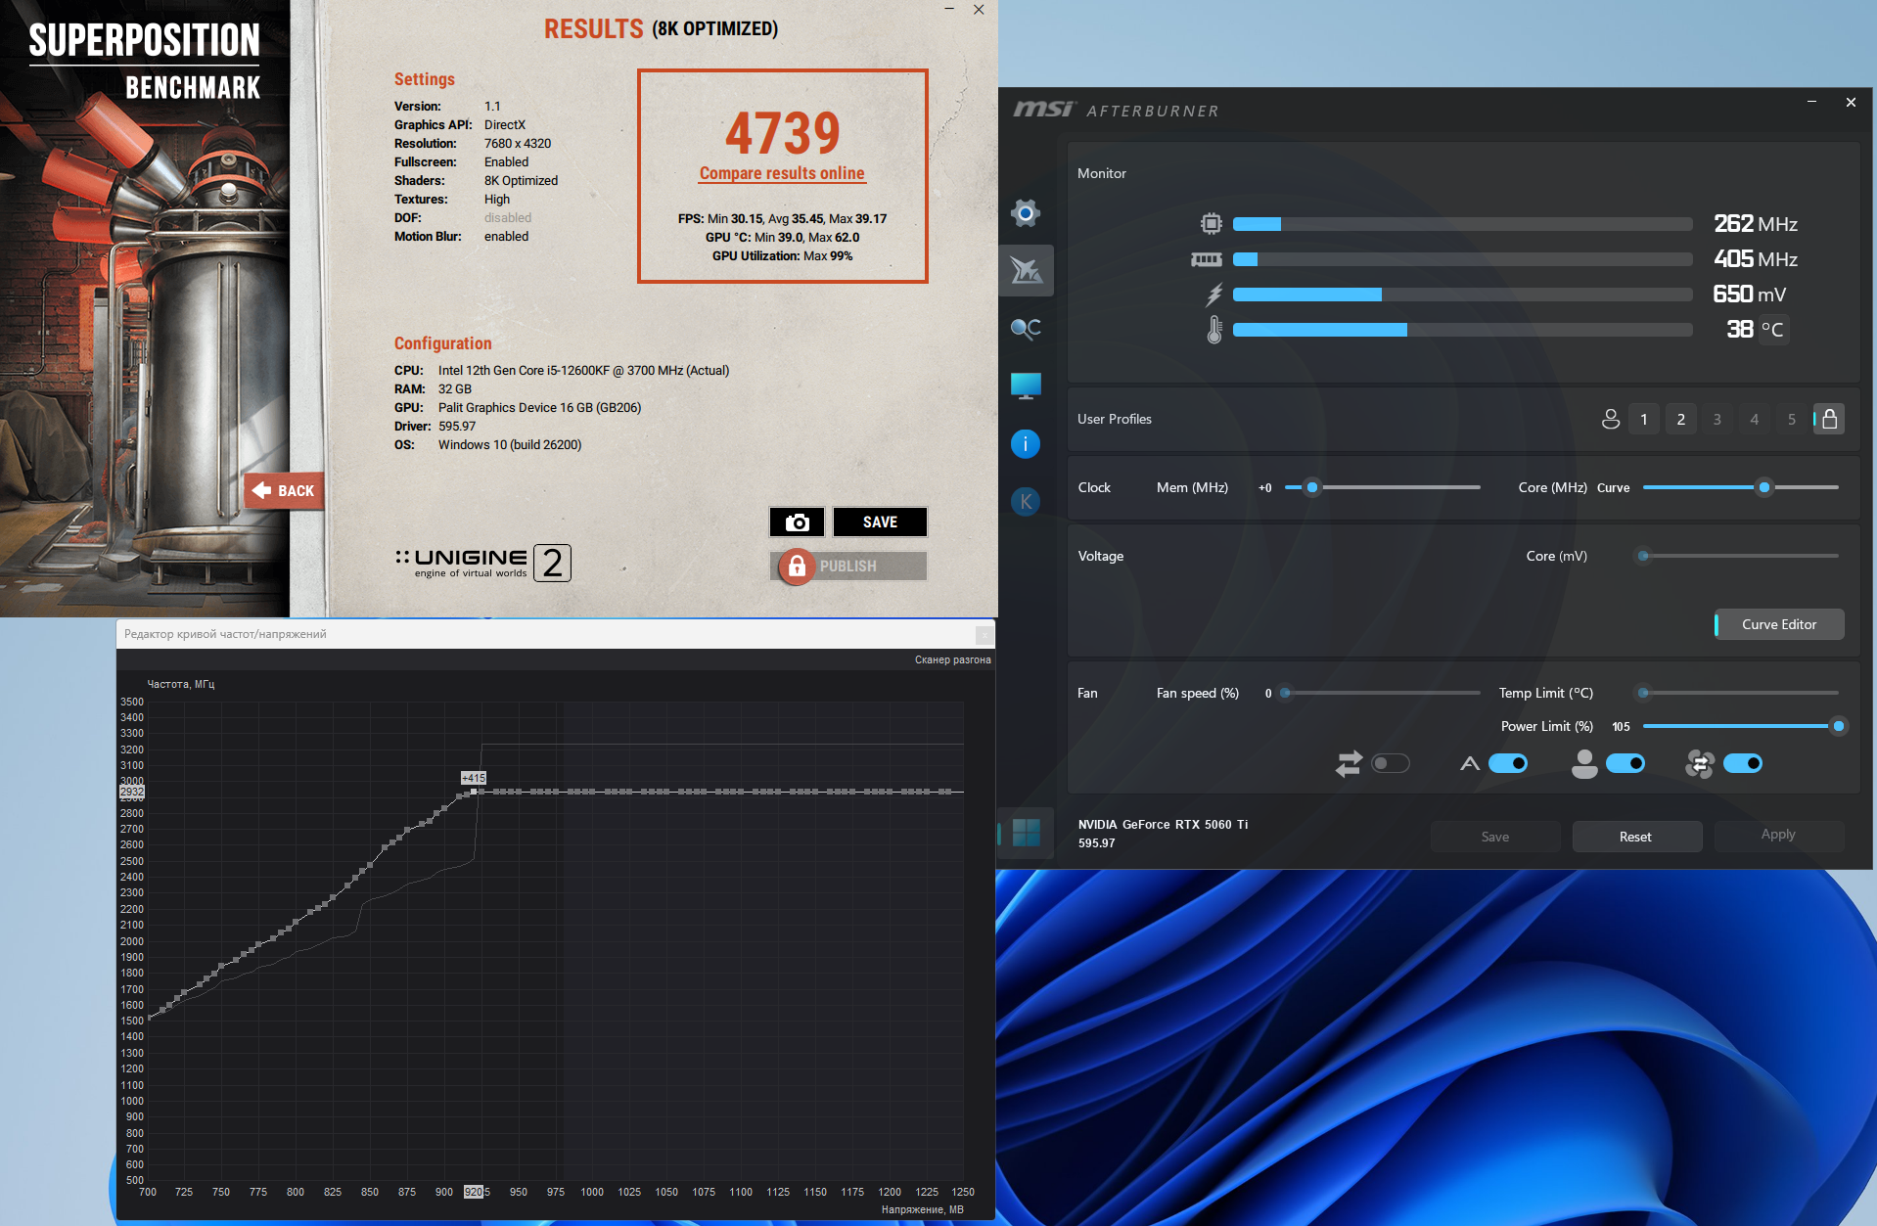Click the user-defined fan person icon
The height and width of the screenshot is (1226, 1877).
[x=1584, y=763]
